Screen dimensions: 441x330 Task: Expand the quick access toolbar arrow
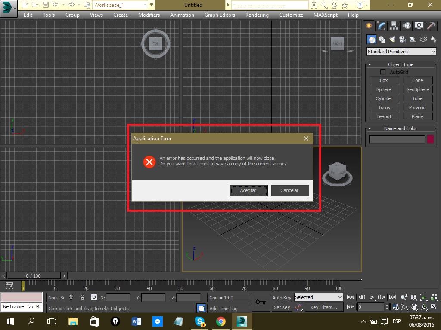tap(151, 5)
